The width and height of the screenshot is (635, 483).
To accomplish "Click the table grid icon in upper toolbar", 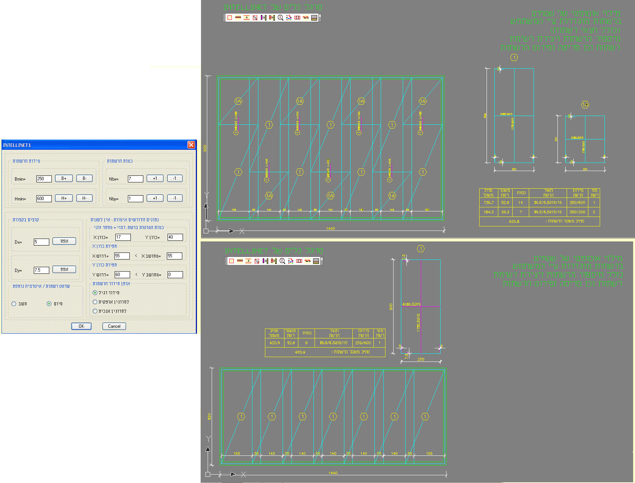I will tap(314, 18).
